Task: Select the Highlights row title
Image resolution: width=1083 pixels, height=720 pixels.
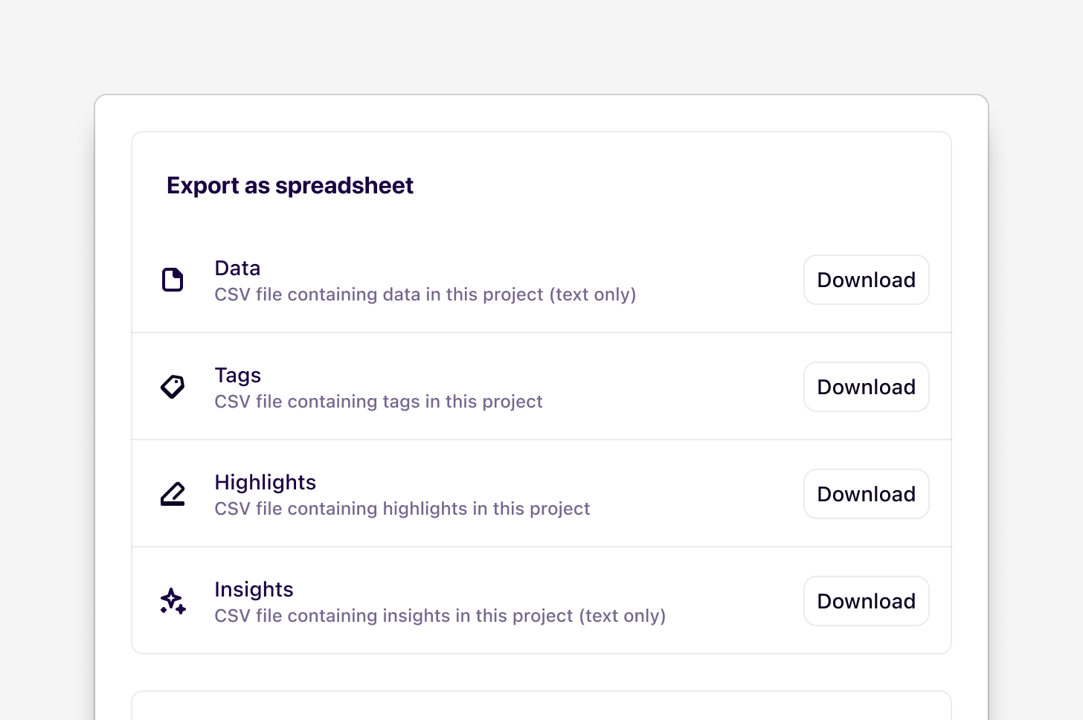Action: (265, 483)
